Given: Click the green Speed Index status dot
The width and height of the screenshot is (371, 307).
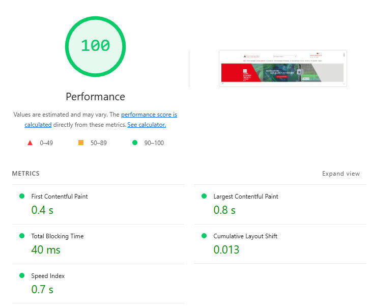Looking at the screenshot, I should click(22, 275).
